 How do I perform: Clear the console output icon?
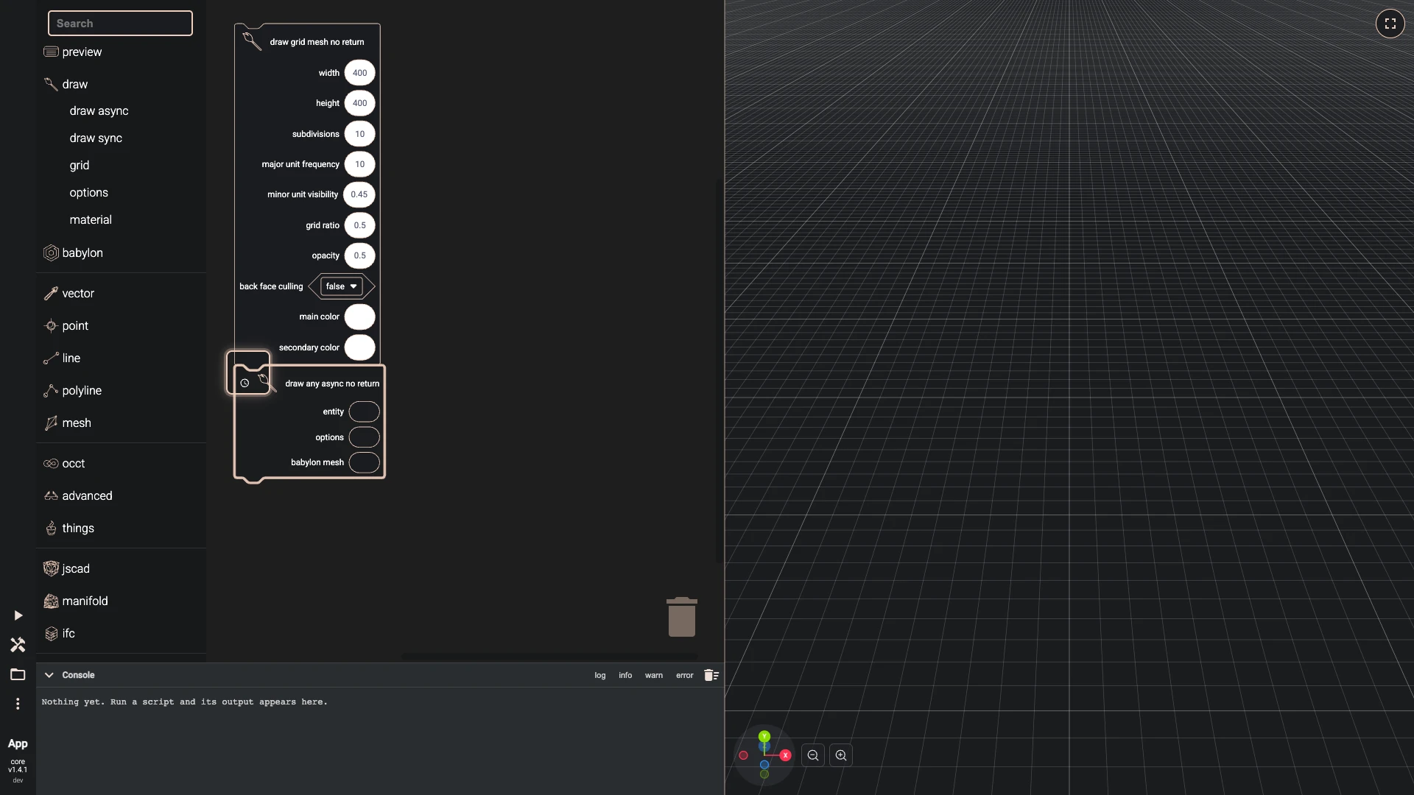coord(711,675)
